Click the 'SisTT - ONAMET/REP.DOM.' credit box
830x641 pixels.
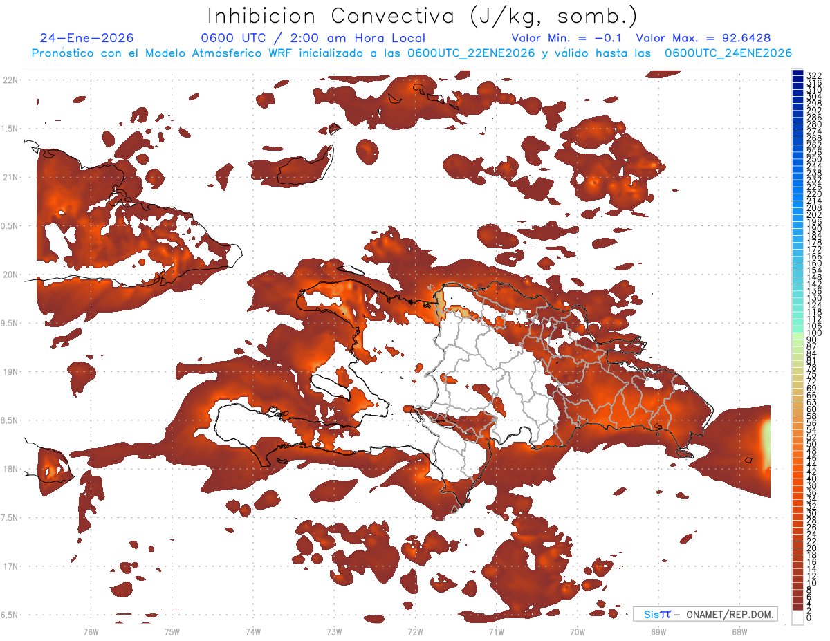coord(705,614)
